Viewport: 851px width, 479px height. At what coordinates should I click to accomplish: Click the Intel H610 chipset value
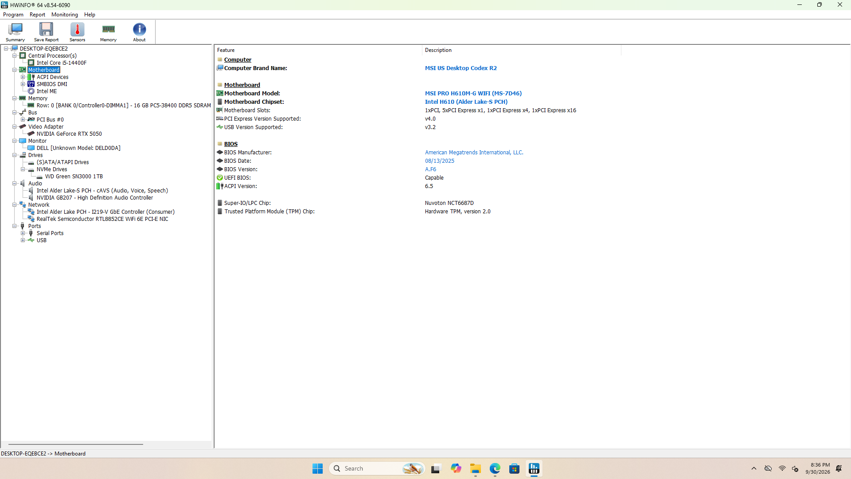click(x=466, y=102)
